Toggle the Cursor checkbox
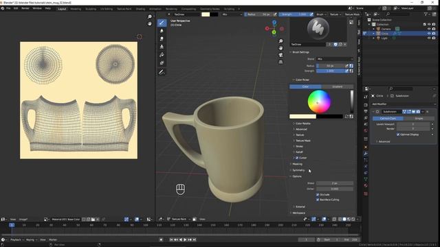The height and width of the screenshot is (247, 440). coord(297,158)
